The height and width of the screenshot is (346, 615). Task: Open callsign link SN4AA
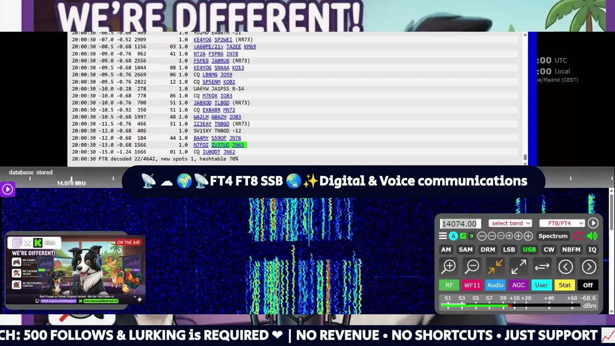coord(221,68)
